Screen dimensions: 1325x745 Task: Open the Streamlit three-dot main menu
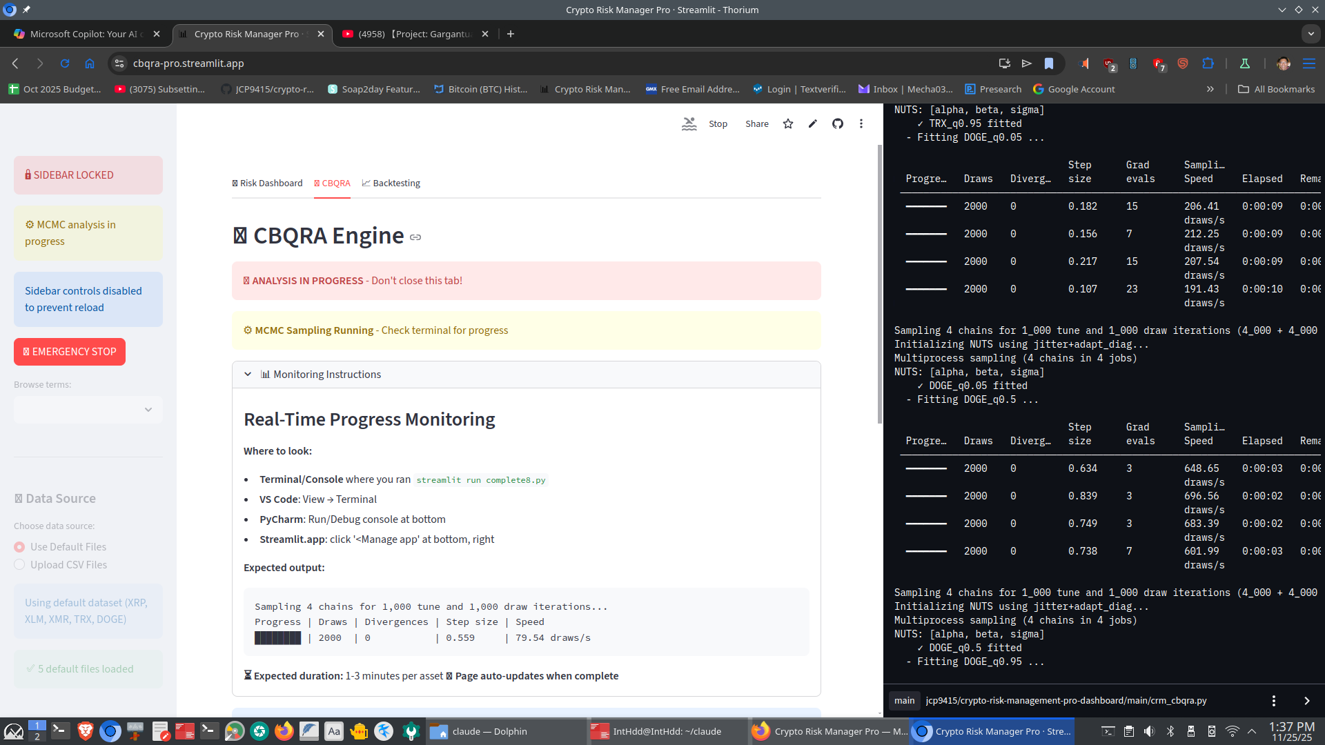861,124
